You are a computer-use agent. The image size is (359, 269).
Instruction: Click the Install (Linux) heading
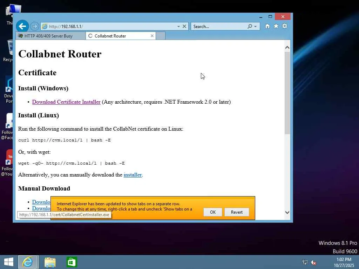click(x=39, y=115)
